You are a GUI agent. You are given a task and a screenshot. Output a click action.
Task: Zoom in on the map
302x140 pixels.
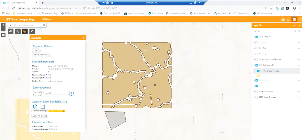tap(3, 25)
